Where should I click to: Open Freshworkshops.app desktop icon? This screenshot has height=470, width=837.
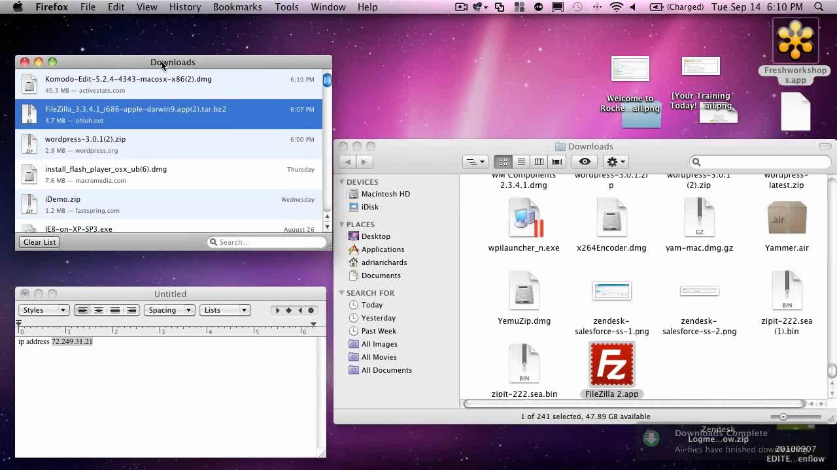pyautogui.click(x=795, y=41)
